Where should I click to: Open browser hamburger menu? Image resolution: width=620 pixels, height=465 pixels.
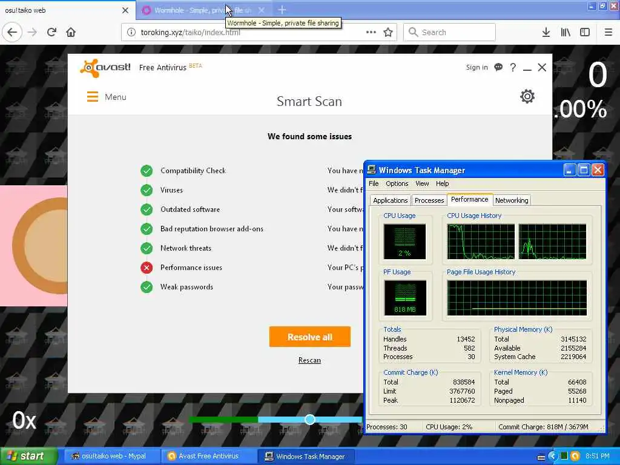click(608, 33)
